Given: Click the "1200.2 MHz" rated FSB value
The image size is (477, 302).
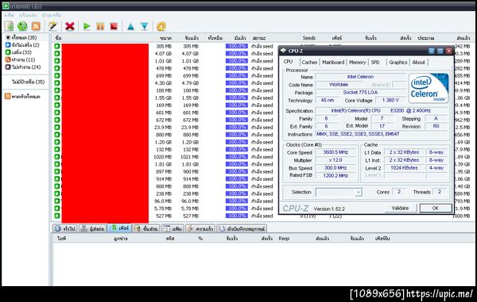Looking at the screenshot, I should coord(335,175).
